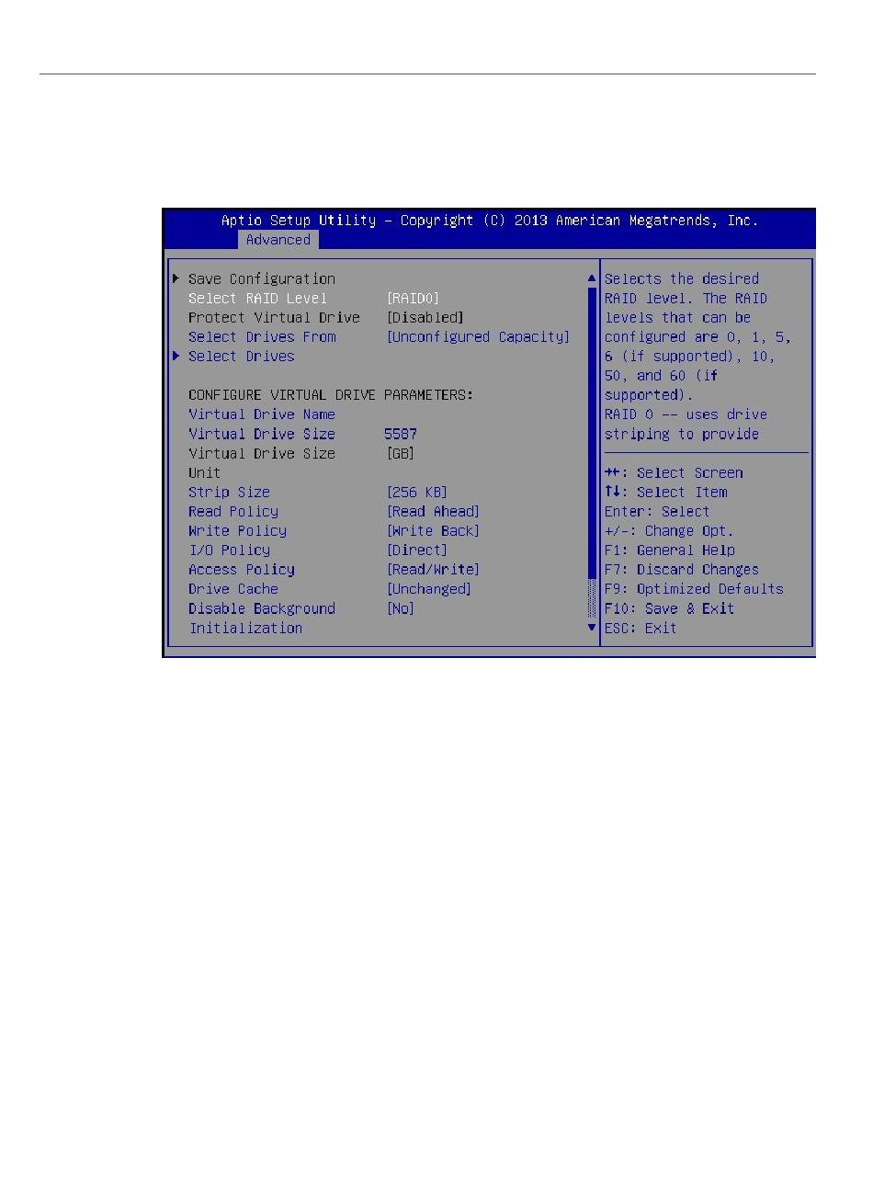Select the Select Drives From label
Viewport: 873px width, 1180px height.
(262, 336)
